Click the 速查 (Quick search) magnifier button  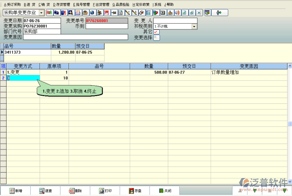tap(42, 191)
